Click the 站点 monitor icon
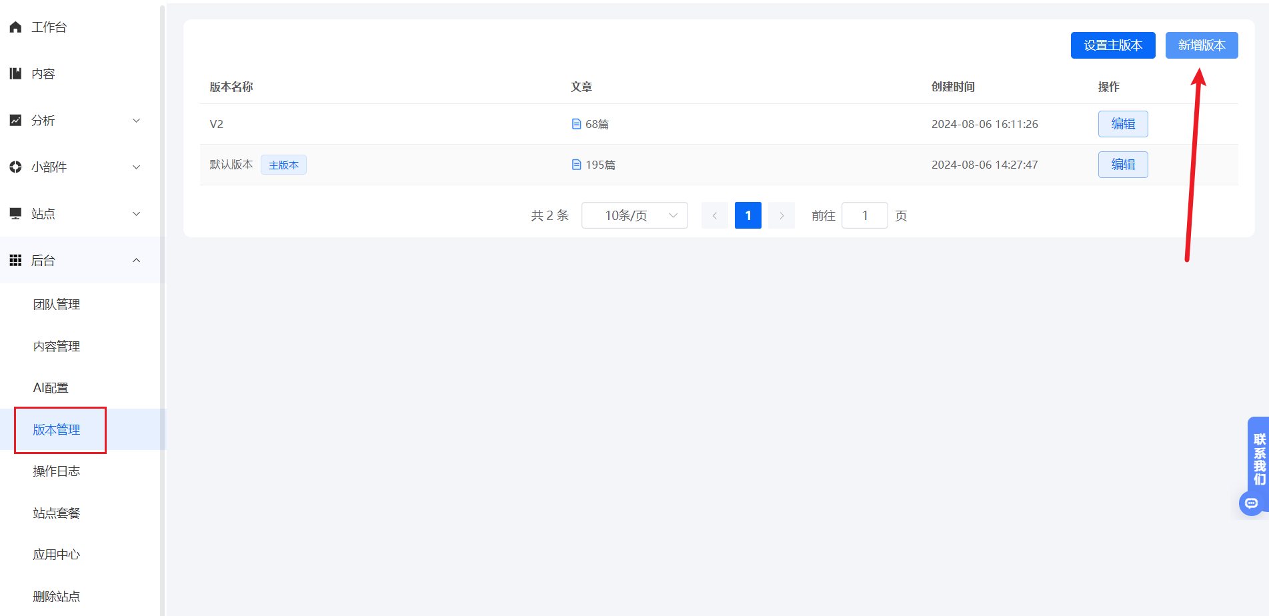Screen dimensions: 1269x616 click(x=15, y=213)
